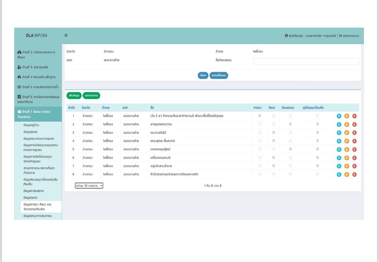This screenshot has height=262, width=379.
Task: Click the ชื่อวัฒนธรรม text input field
Action: 306,61
